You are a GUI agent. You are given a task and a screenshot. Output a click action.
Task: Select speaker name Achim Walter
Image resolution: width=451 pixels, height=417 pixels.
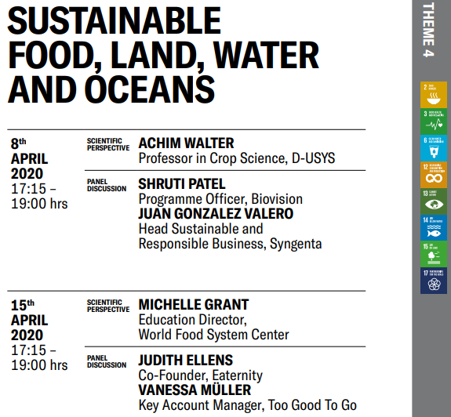coord(186,143)
